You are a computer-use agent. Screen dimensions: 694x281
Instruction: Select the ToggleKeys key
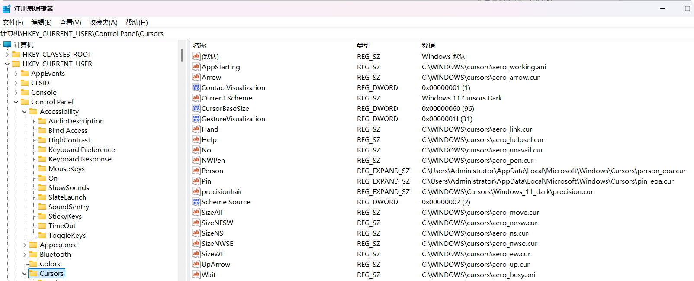[67, 235]
